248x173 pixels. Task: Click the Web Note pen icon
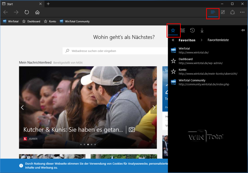click(x=223, y=12)
